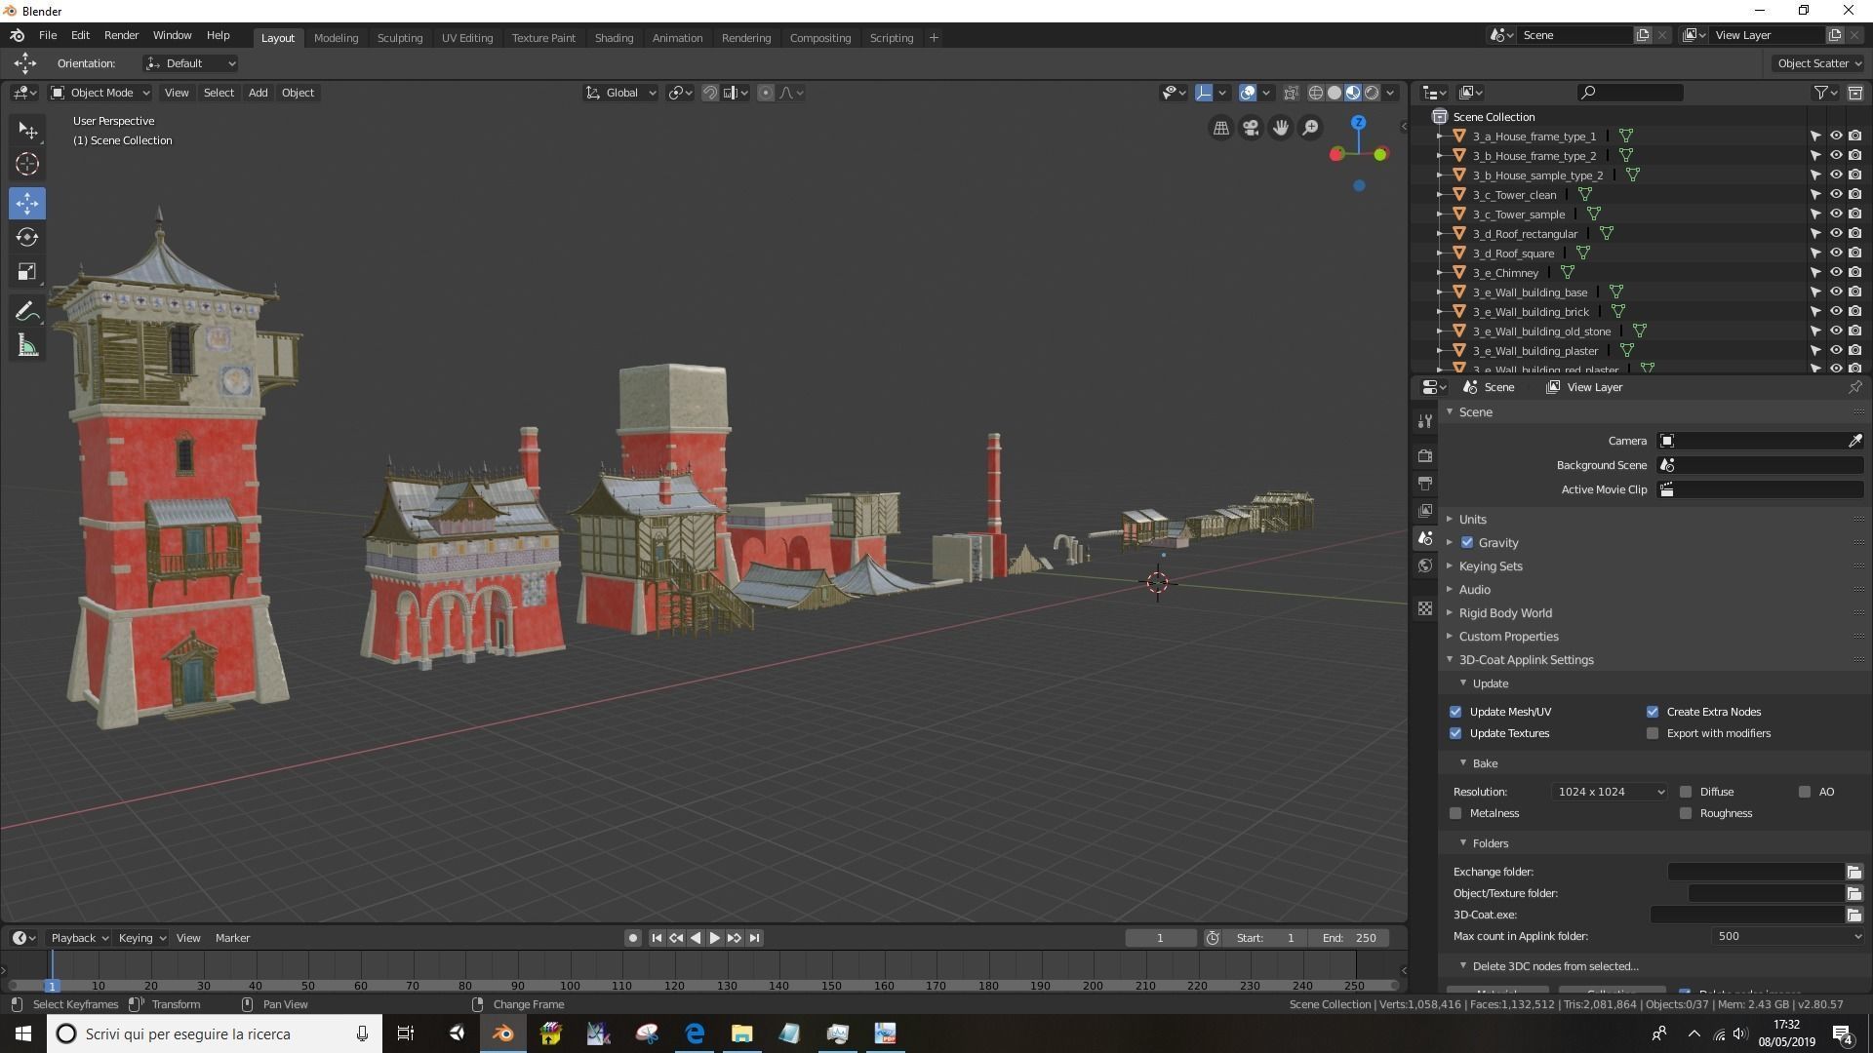The image size is (1873, 1053).
Task: Open the Object Mode dropdown
Action: [100, 93]
